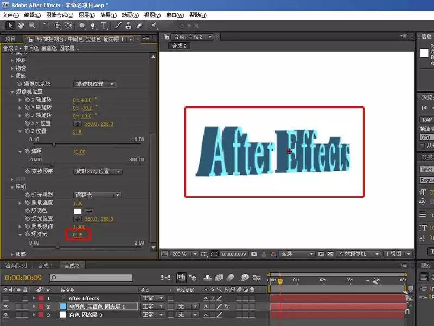Click the white 照明色 color swatch

click(78, 211)
